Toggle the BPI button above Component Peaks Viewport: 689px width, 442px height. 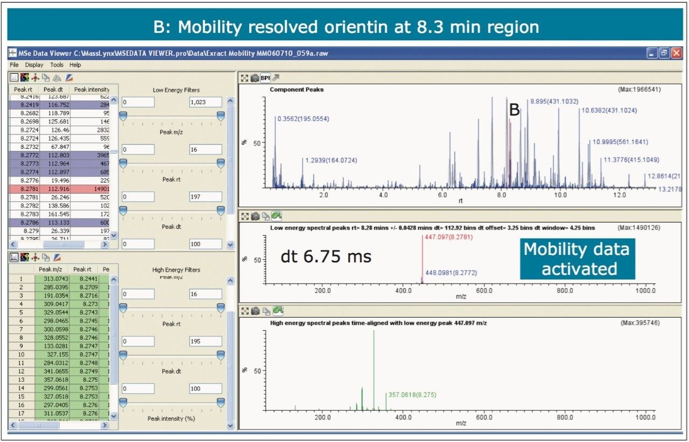[265, 78]
